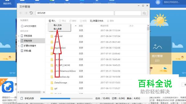The height and width of the screenshot is (104, 186).
Task: Click the 手机系统 phone icon
Action: [22, 36]
